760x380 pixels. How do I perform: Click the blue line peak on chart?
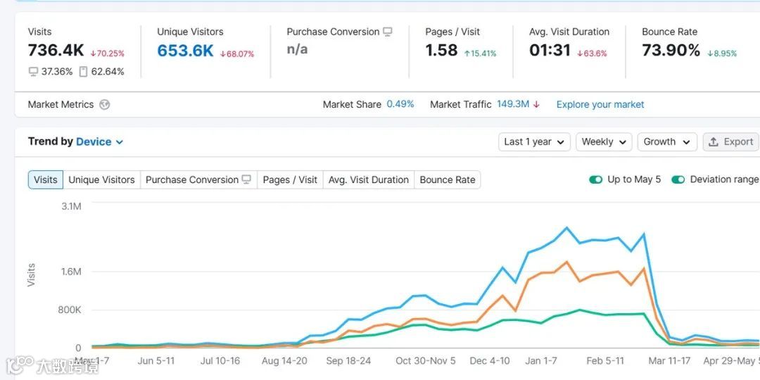point(566,227)
